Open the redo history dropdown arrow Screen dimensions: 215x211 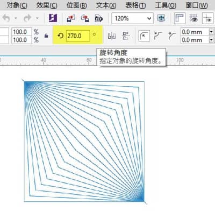(x=37, y=18)
